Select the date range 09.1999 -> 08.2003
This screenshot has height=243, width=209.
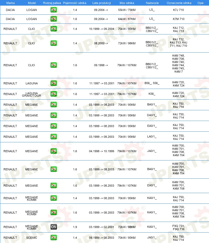102,238
